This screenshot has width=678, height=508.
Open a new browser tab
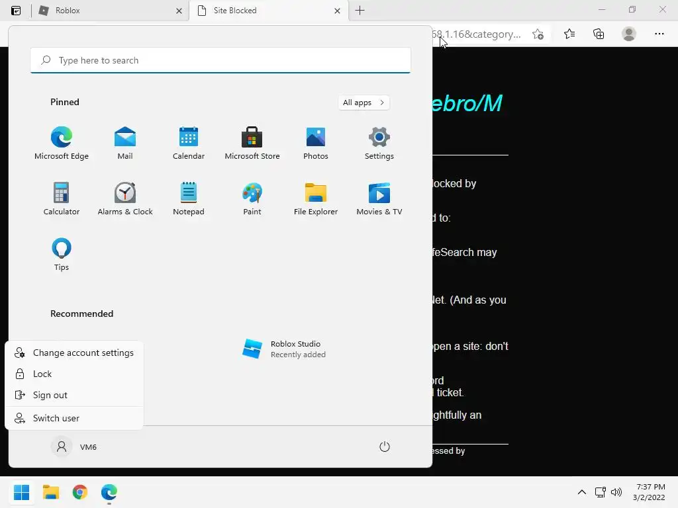tap(360, 11)
